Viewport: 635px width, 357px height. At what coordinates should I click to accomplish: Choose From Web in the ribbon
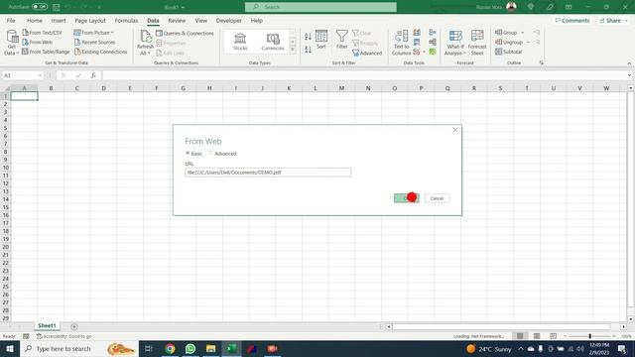pyautogui.click(x=38, y=42)
